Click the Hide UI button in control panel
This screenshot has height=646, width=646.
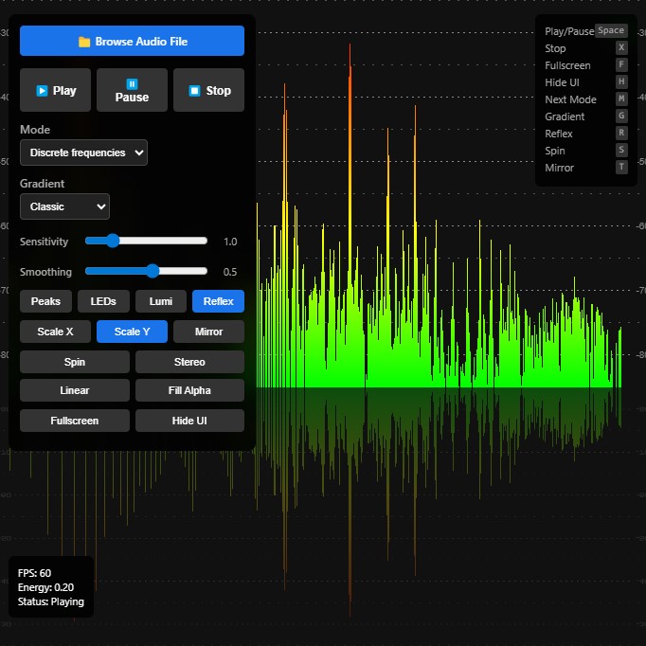click(190, 421)
